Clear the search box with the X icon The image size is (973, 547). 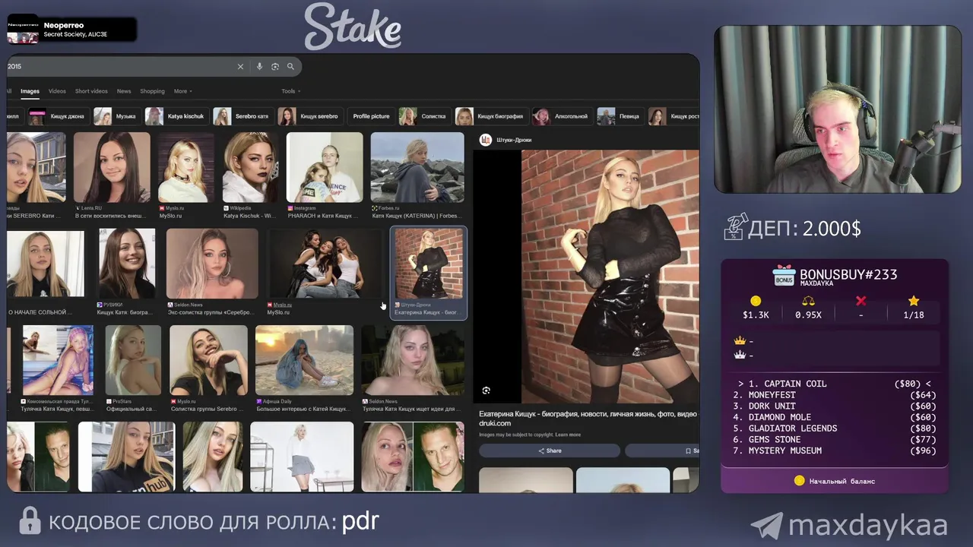(x=240, y=67)
